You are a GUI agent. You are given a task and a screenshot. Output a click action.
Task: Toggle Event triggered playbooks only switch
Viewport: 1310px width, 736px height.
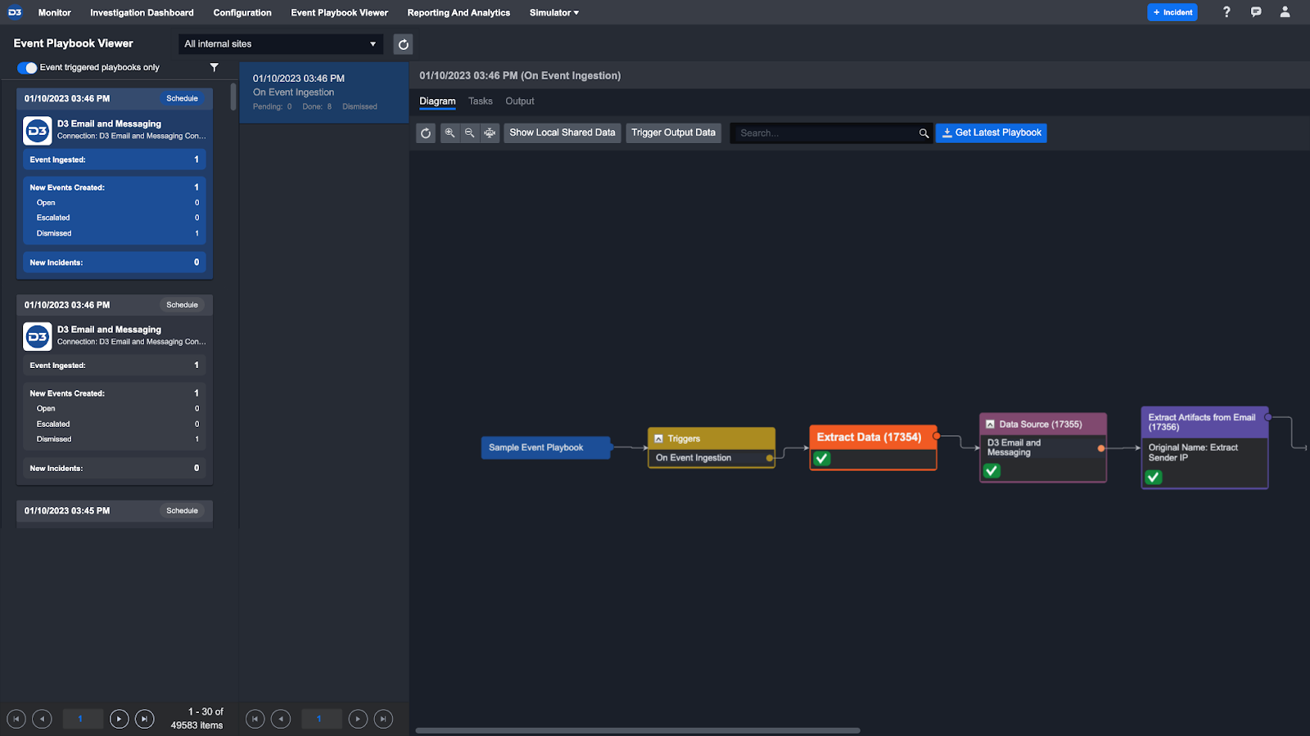click(x=27, y=68)
